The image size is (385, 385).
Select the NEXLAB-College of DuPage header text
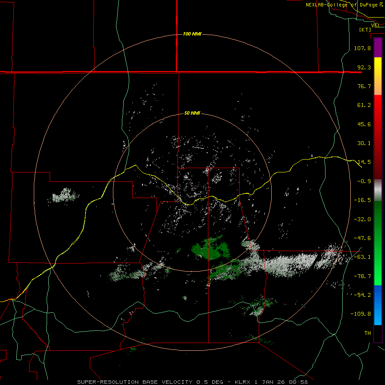344,5
